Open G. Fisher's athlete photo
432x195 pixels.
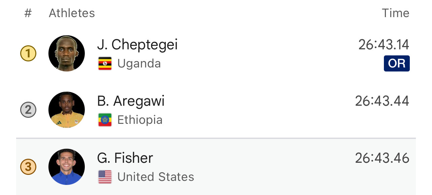(67, 167)
